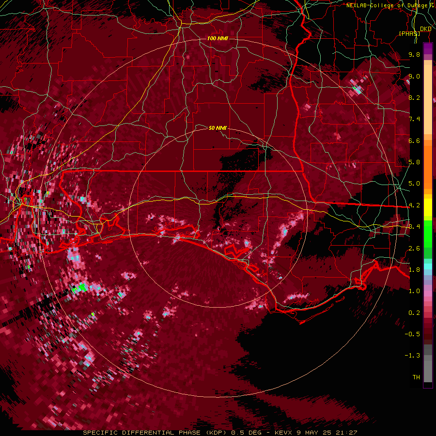Click the "100 NMI" range ring label
Viewport: 436px width, 436px height.
tap(218, 38)
